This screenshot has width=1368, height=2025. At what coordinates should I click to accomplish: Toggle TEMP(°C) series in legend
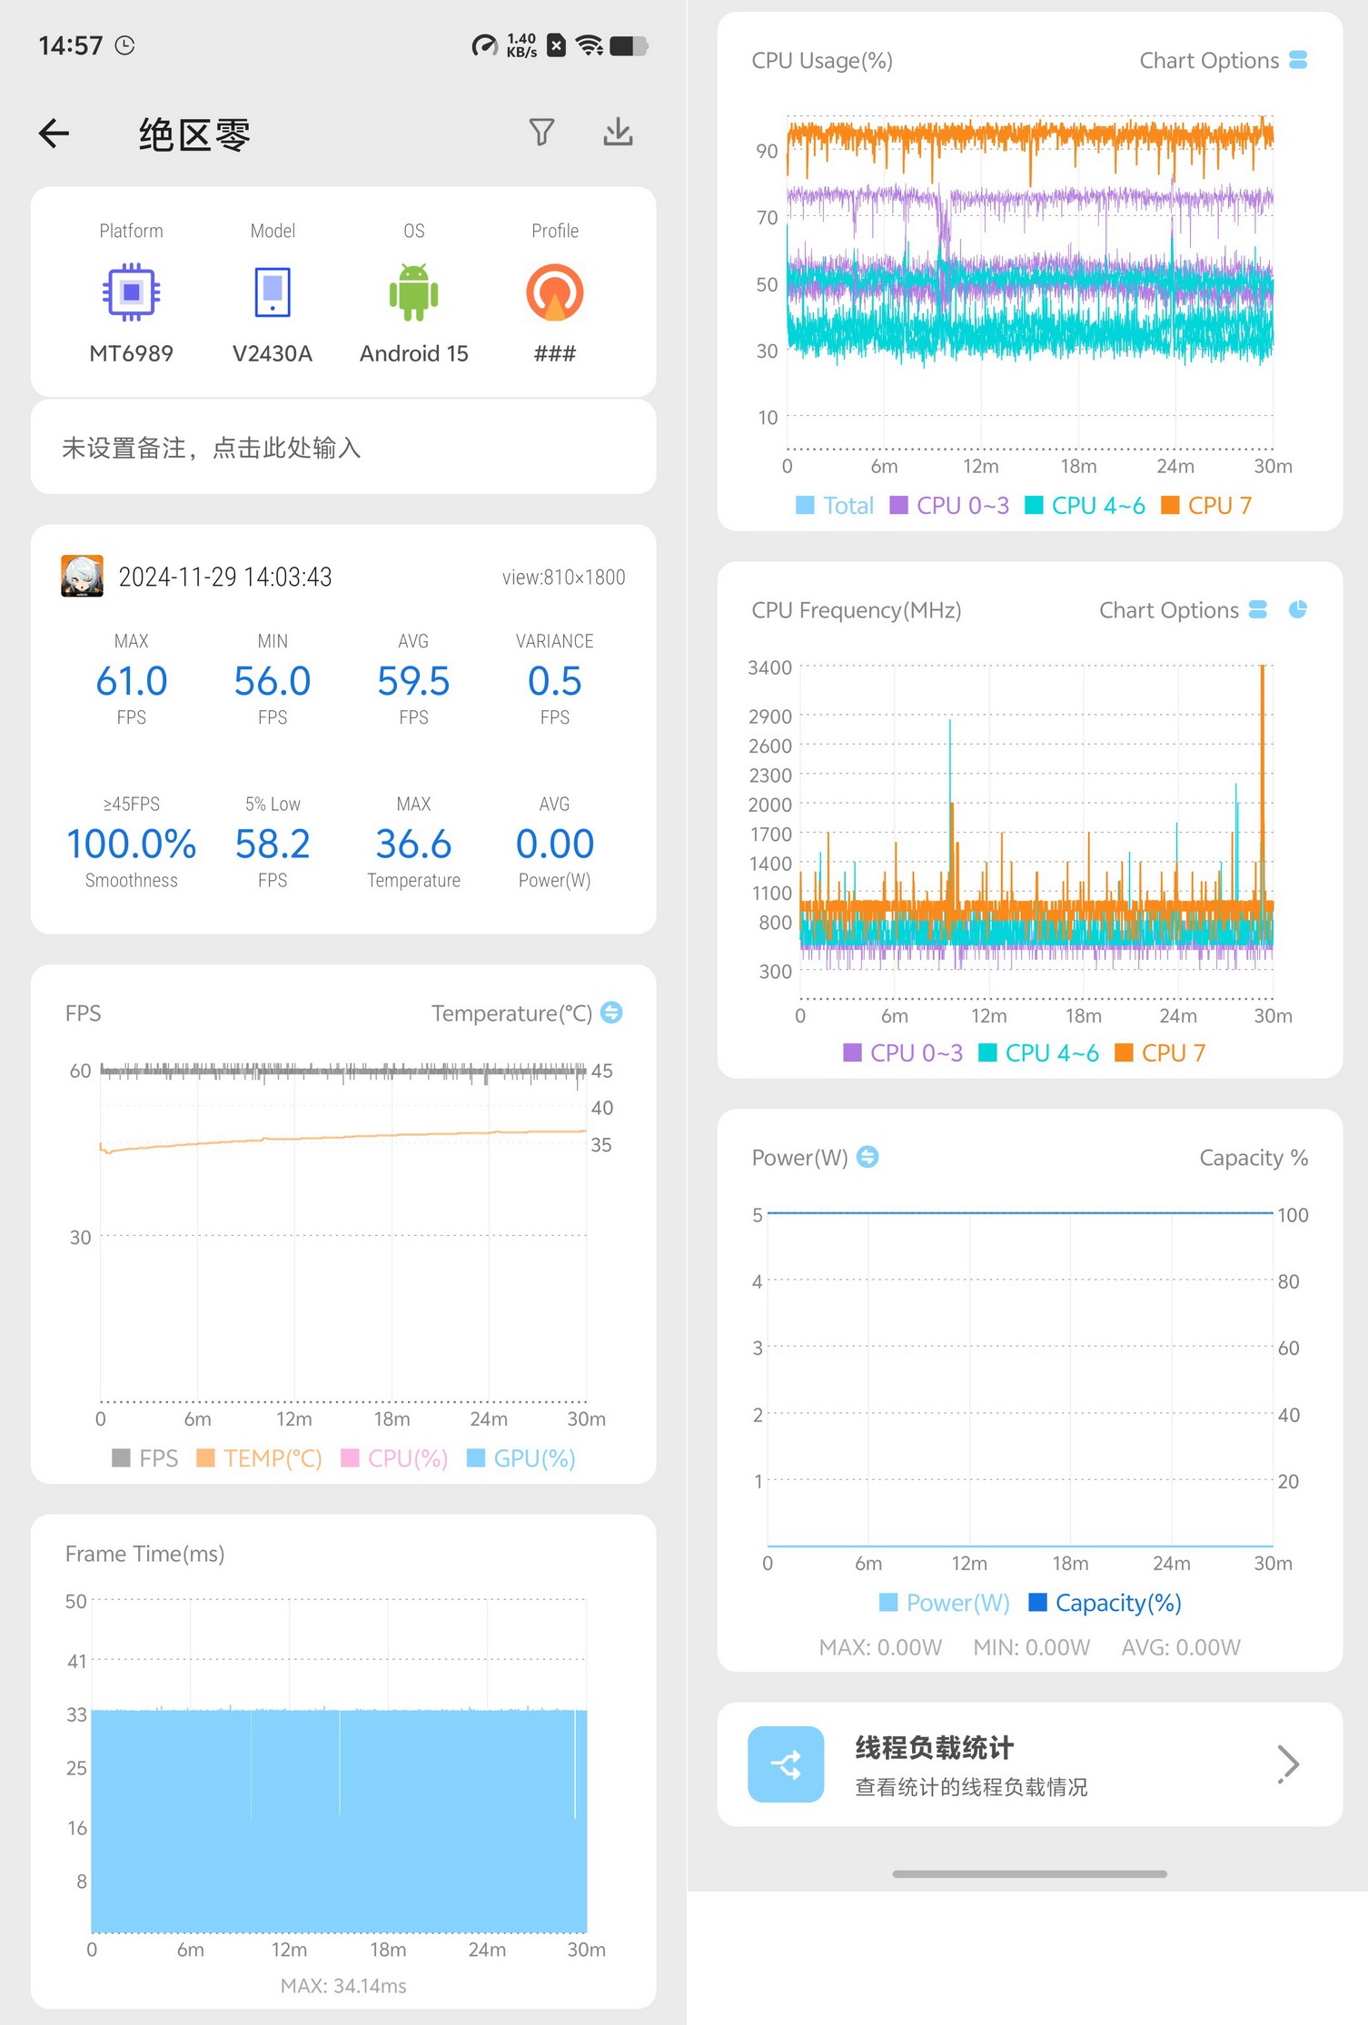(259, 1458)
